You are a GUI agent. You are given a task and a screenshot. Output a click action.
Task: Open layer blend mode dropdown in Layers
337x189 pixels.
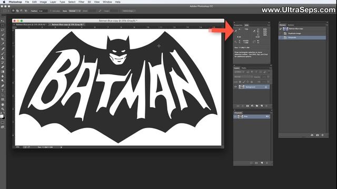pyautogui.click(x=243, y=77)
